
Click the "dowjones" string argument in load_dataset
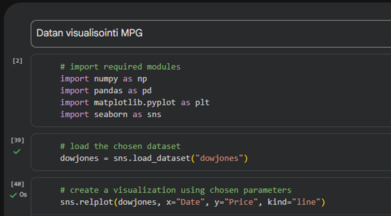[218, 158]
